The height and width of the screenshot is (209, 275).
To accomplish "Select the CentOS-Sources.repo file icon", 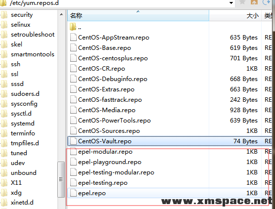I will tap(73, 131).
